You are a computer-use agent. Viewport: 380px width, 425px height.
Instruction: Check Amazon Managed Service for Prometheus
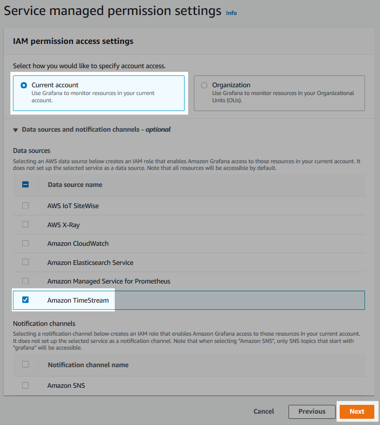[x=25, y=281]
